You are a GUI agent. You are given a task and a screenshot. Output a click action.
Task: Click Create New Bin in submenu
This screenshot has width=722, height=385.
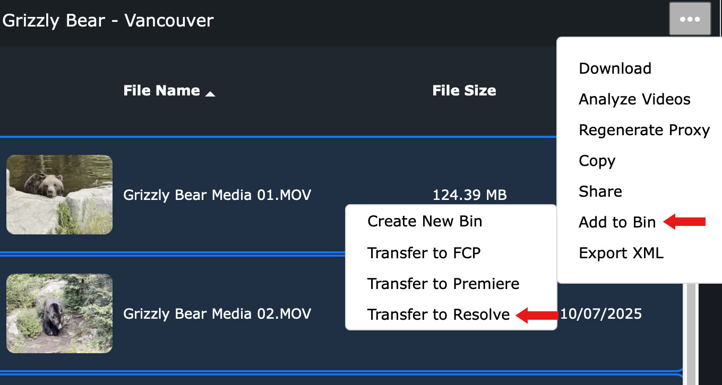[x=424, y=221]
